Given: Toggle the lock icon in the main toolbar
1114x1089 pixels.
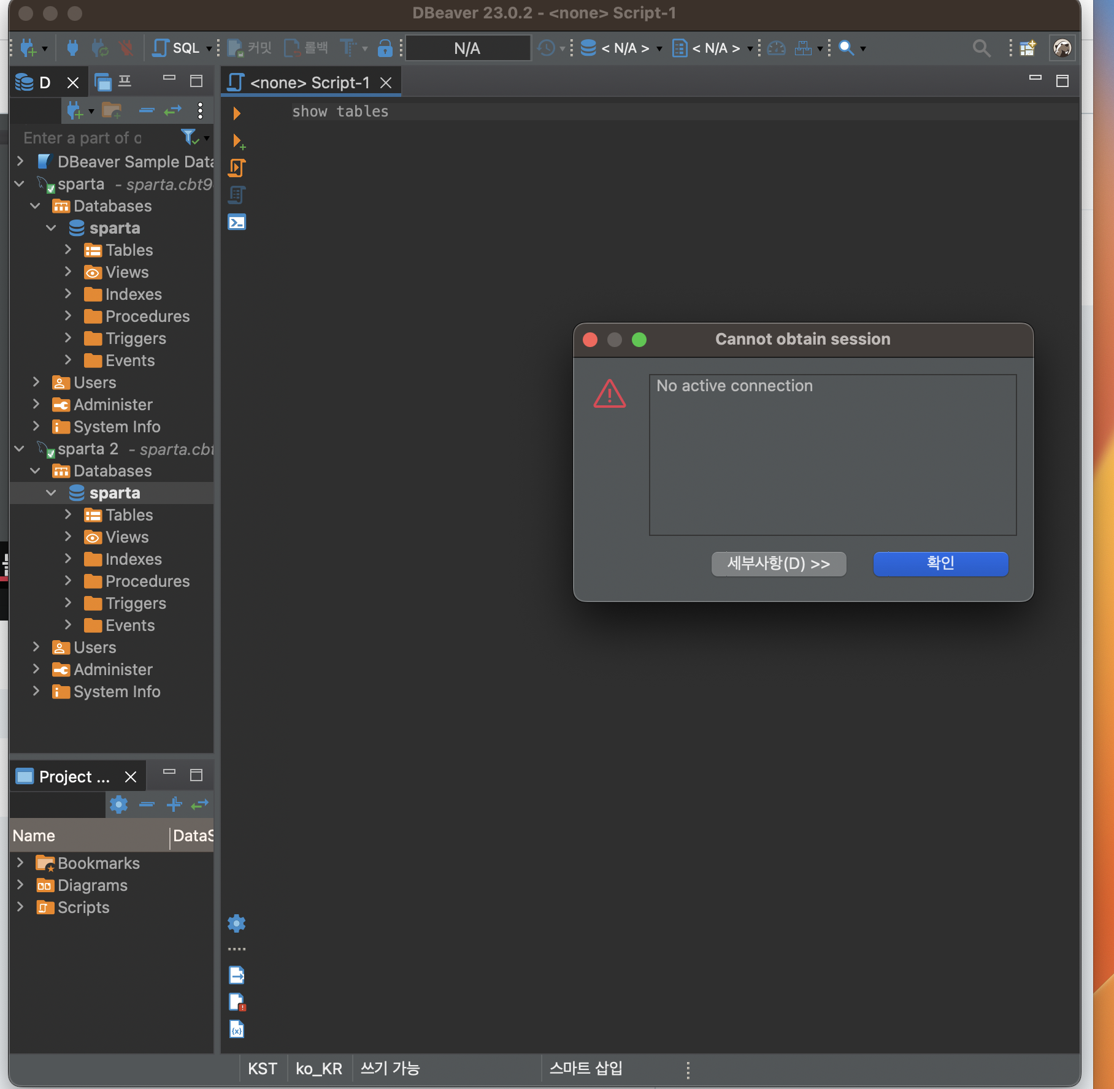Looking at the screenshot, I should [x=385, y=48].
